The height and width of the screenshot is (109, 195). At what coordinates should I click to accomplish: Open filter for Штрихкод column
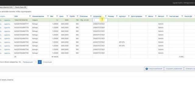pyautogui.click(x=106, y=16)
